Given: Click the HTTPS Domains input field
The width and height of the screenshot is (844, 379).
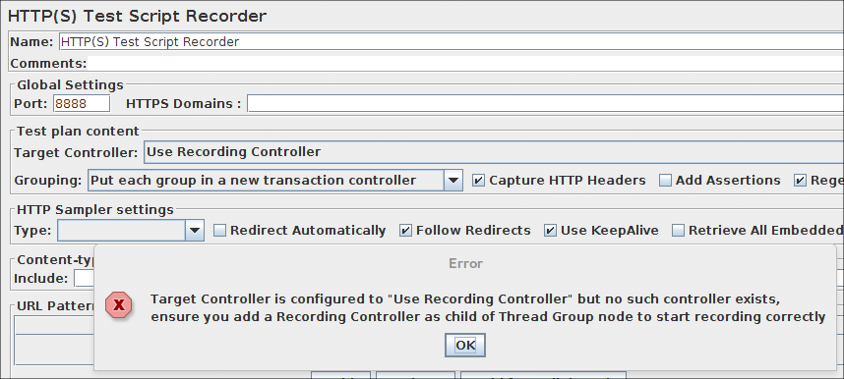Looking at the screenshot, I should 545,104.
